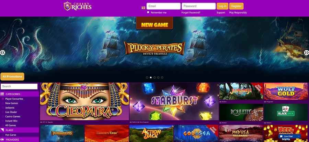Click the Categories list icon
309x142 pixels.
coord(2,94)
